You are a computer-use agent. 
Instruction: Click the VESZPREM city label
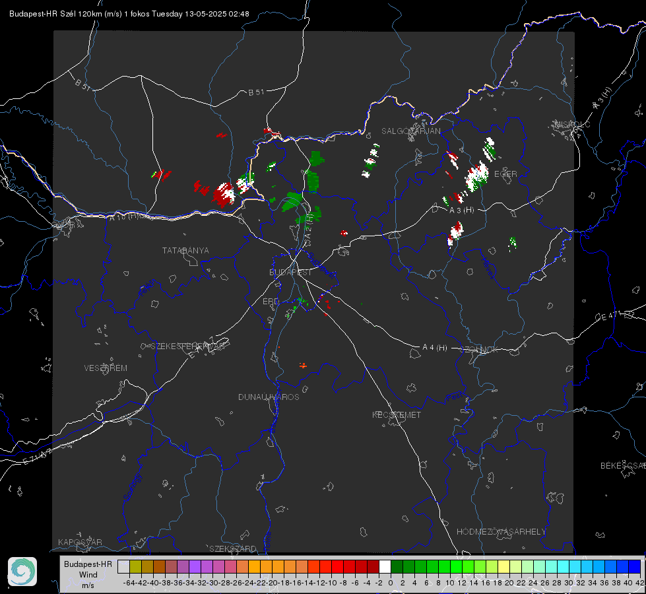106,368
